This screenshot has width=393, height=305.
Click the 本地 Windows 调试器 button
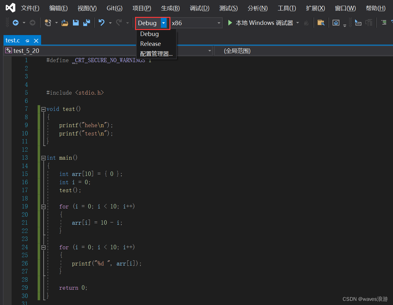click(264, 23)
